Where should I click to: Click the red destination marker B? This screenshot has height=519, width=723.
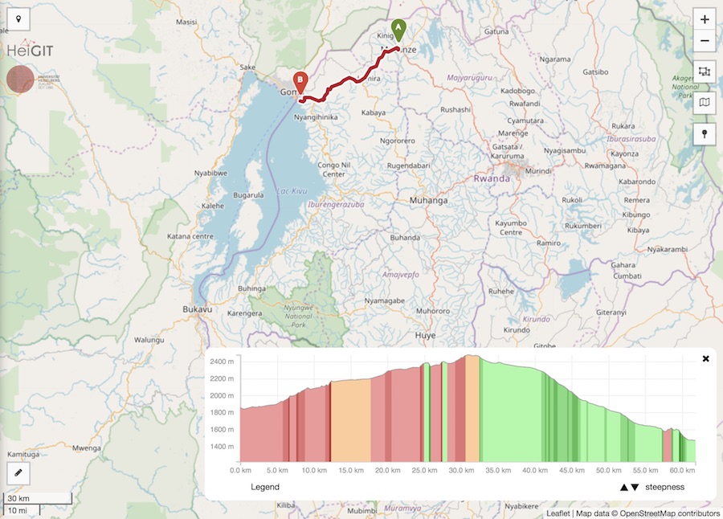coord(300,81)
